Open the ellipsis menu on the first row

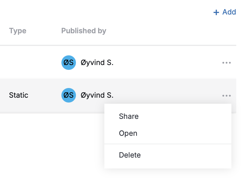coord(227,63)
